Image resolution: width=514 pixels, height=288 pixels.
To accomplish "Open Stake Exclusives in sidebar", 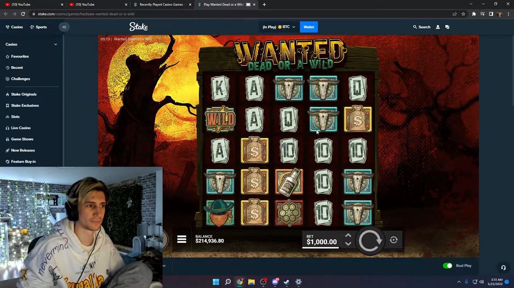I will pyautogui.click(x=22, y=106).
